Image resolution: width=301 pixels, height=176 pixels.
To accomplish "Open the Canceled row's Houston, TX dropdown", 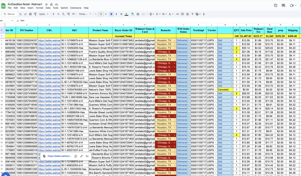I will (x=174, y=90).
